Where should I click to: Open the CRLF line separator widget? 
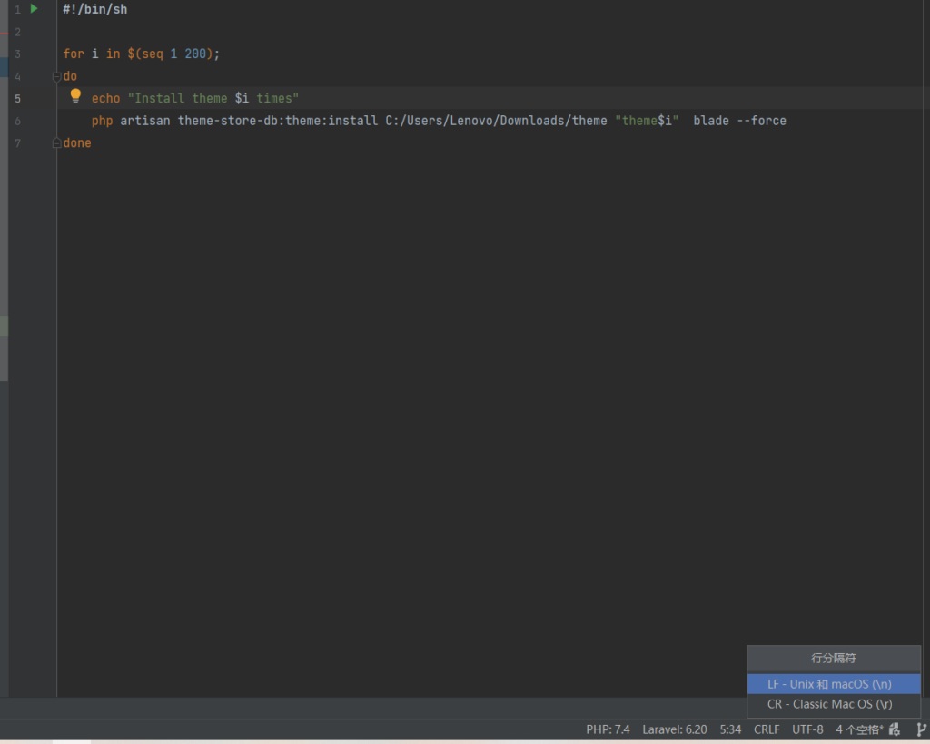coord(766,729)
